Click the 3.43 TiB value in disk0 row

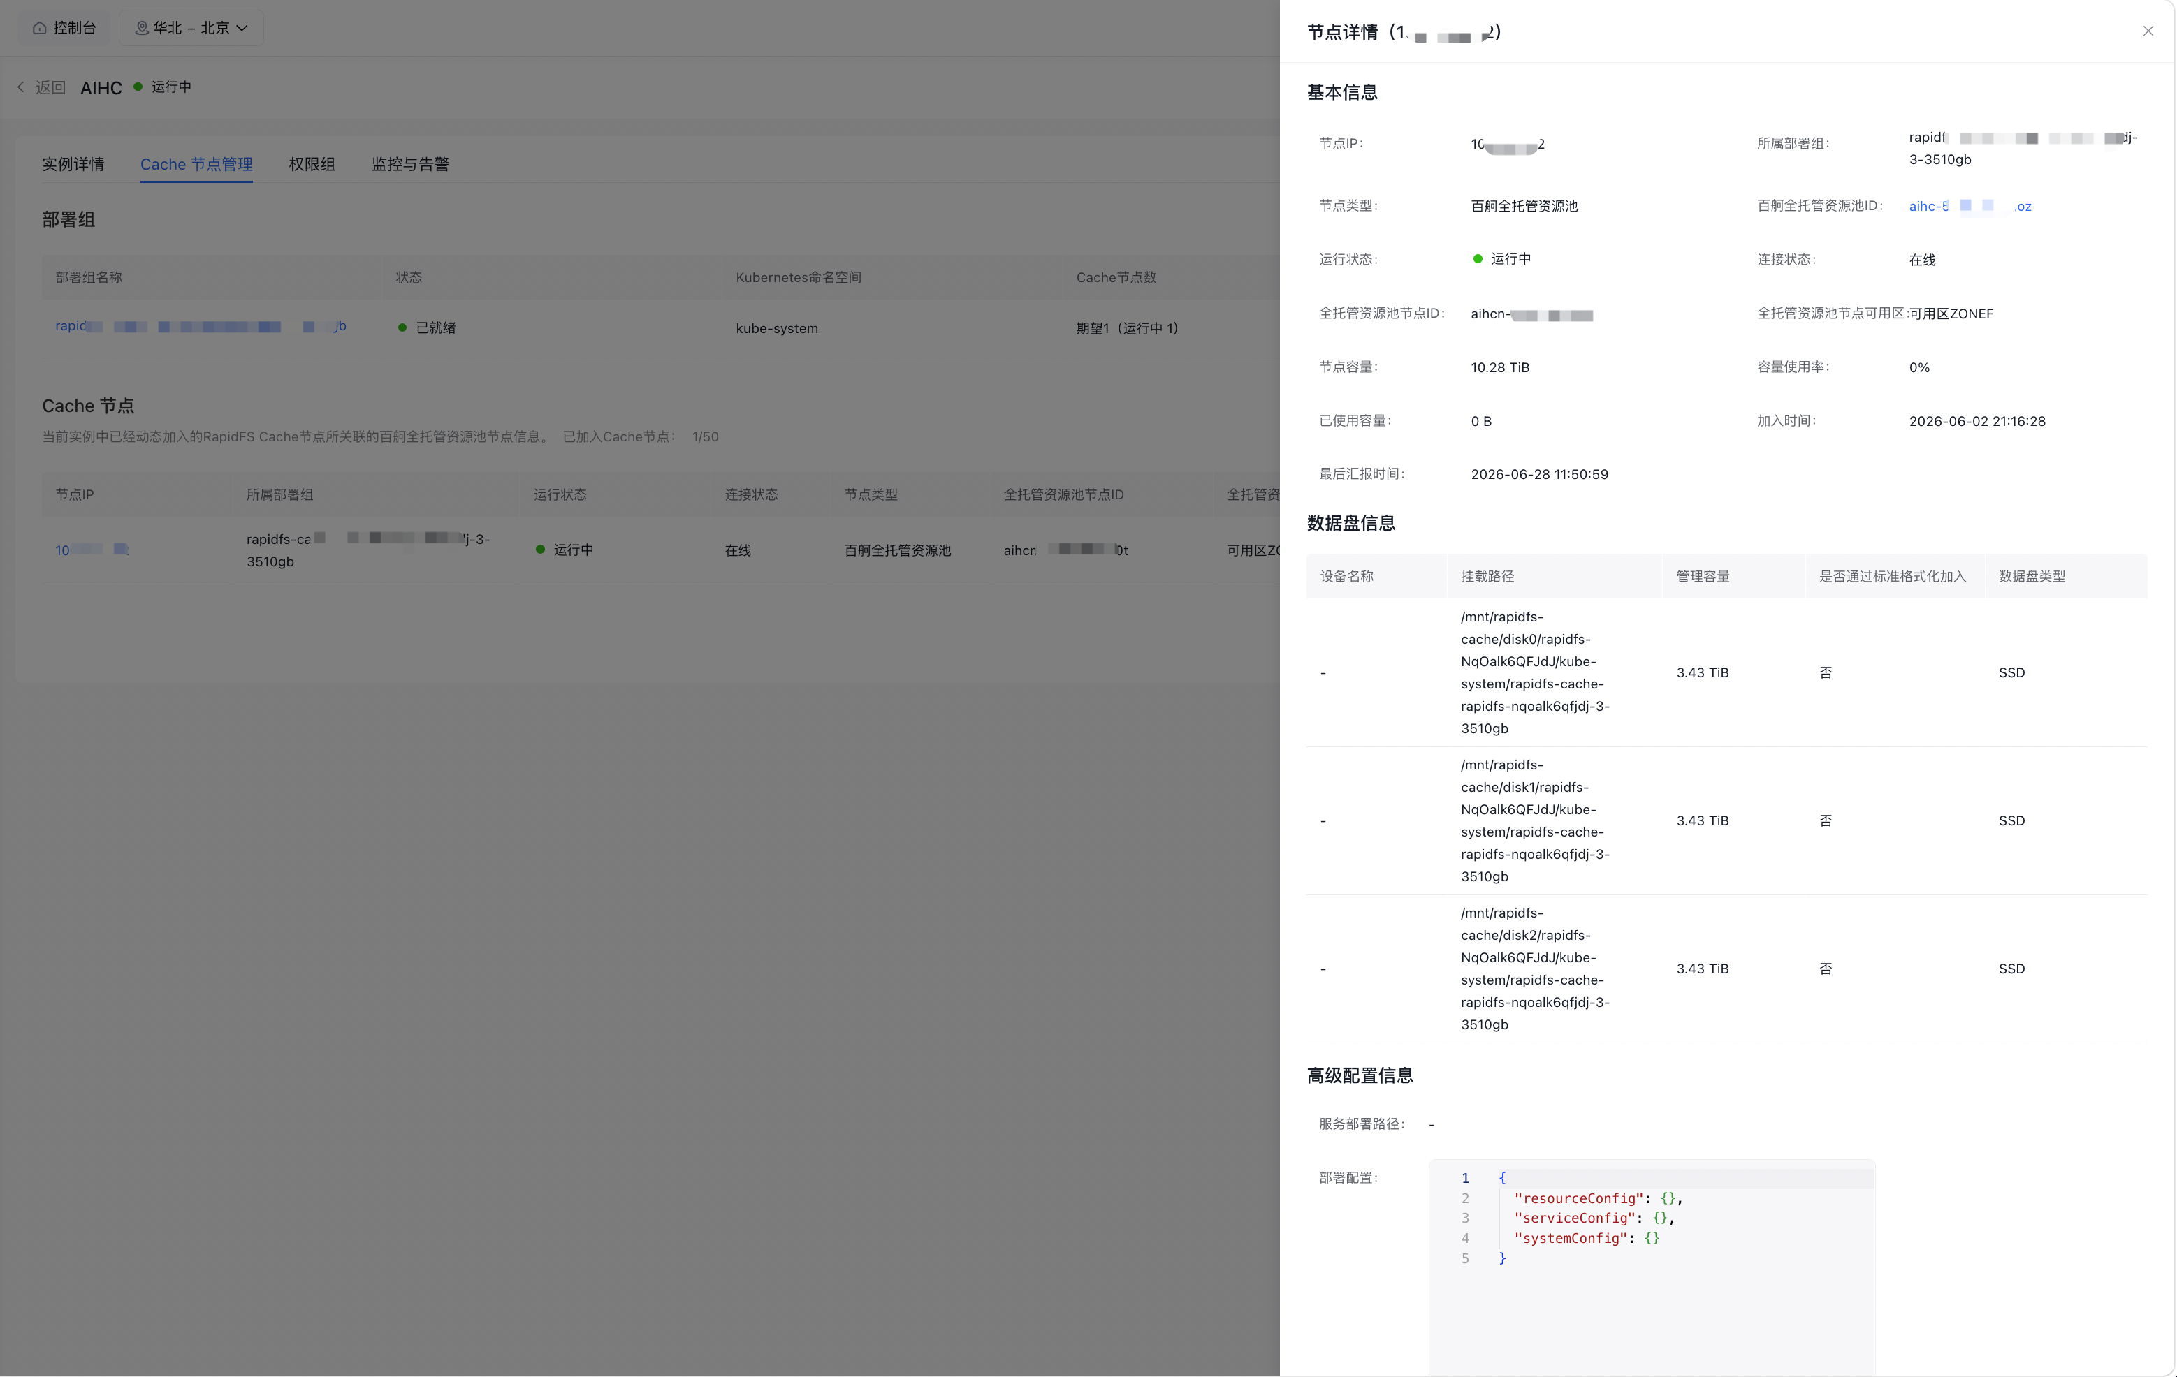point(1703,673)
